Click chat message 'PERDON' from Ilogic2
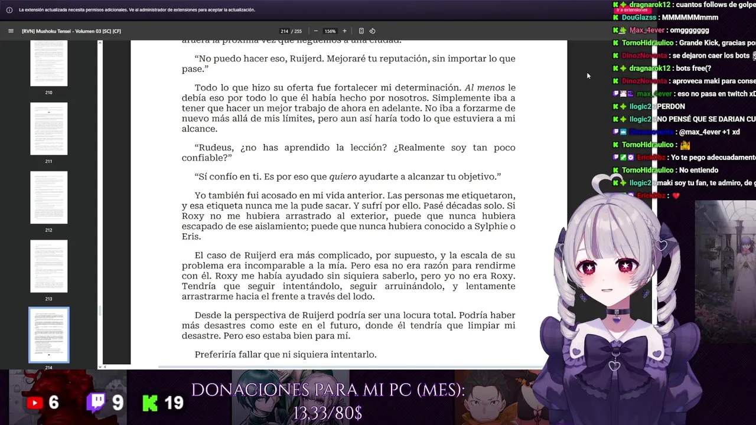Viewport: 756px width, 425px height. click(671, 107)
